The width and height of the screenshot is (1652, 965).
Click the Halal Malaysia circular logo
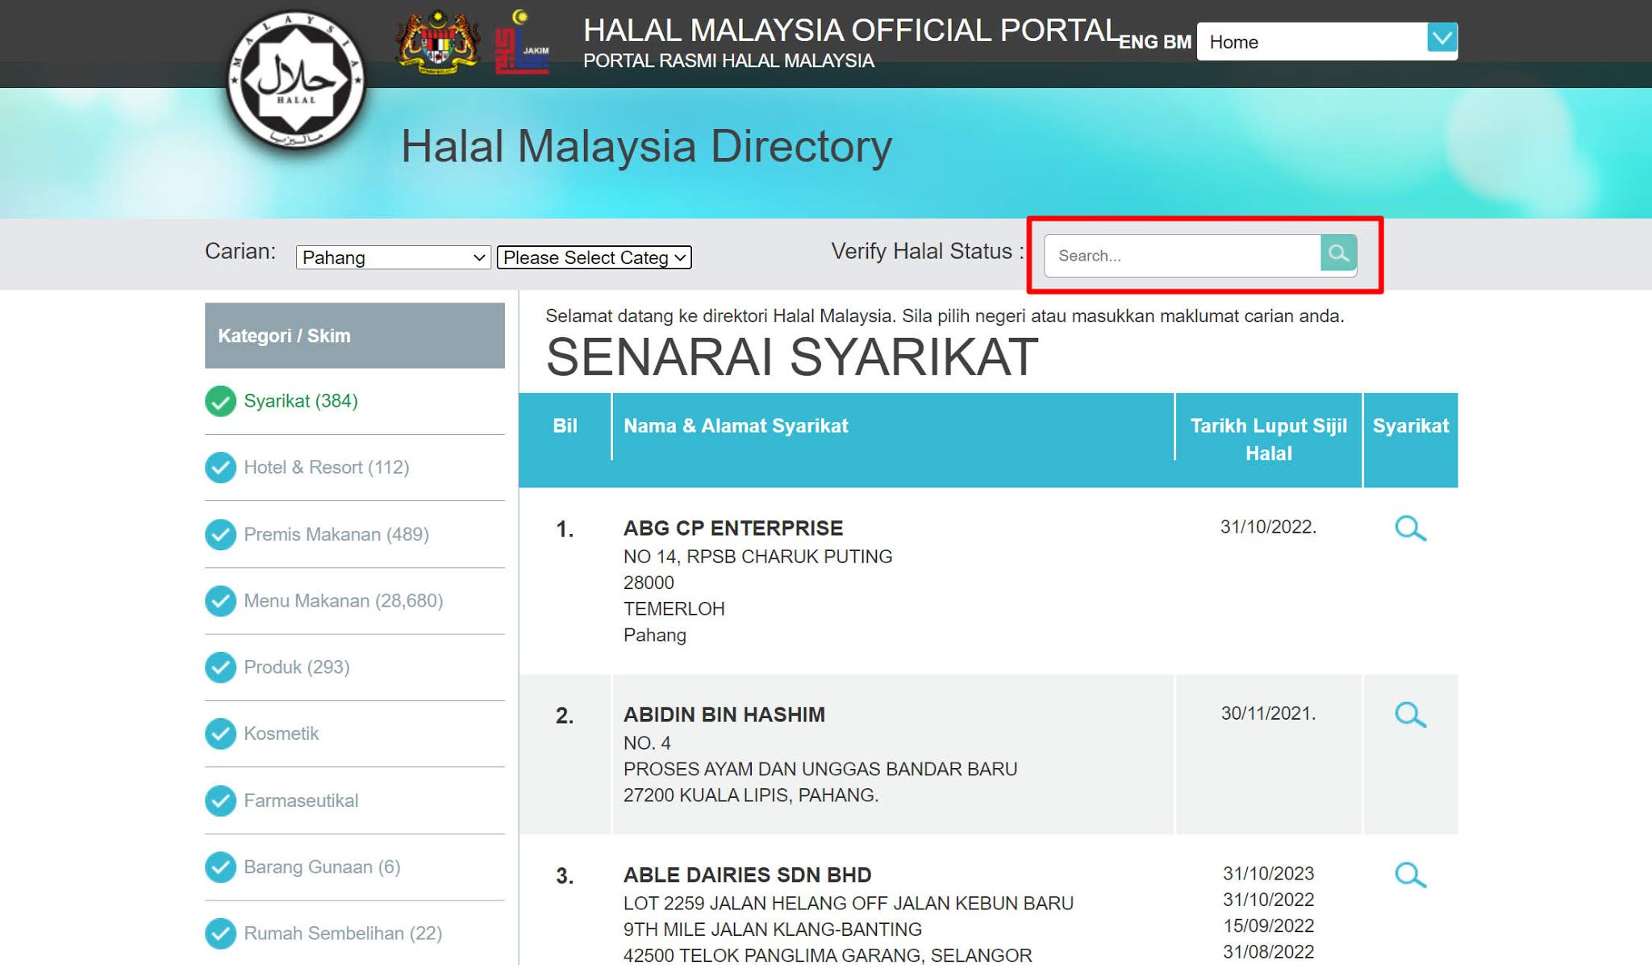296,81
